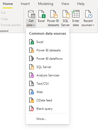Choose SQL Server text in dropdown menu
Viewport: 98px width, 140px height.
[x=44, y=67]
